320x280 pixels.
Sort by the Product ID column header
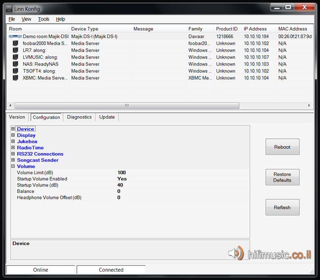tap(228, 29)
